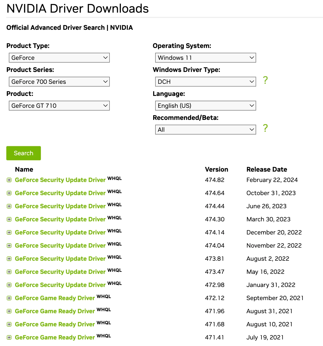The height and width of the screenshot is (346, 323).
Task: Expand the driver row for version 472.98
Action: (x=9, y=285)
